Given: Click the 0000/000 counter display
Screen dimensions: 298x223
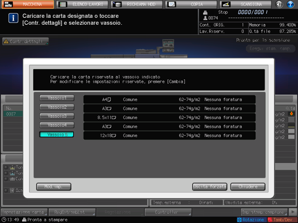Looking at the screenshot, I should (x=252, y=12).
